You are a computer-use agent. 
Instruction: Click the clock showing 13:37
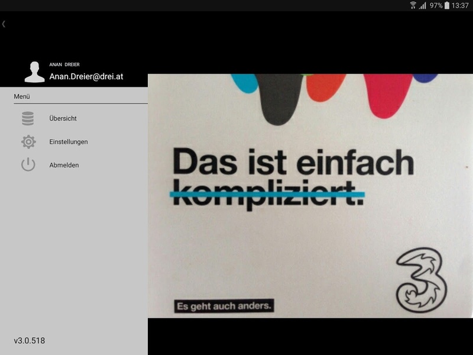460,5
